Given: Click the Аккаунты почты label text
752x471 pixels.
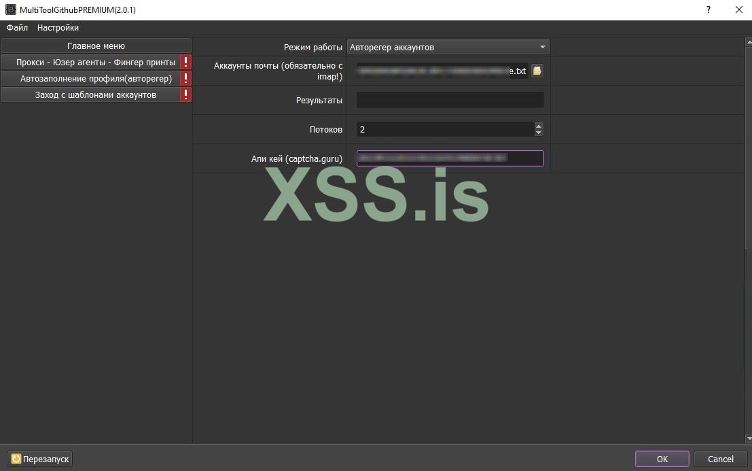Looking at the screenshot, I should [x=278, y=71].
